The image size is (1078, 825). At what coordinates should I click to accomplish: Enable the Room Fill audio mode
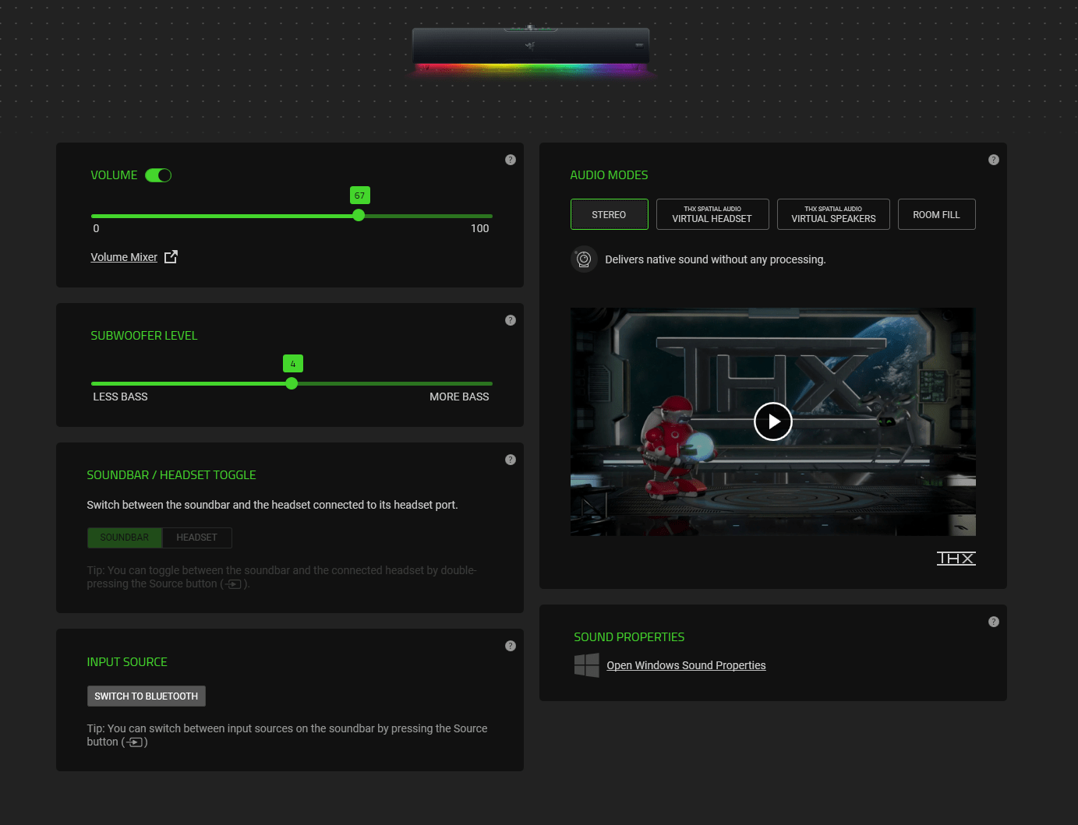(x=936, y=214)
